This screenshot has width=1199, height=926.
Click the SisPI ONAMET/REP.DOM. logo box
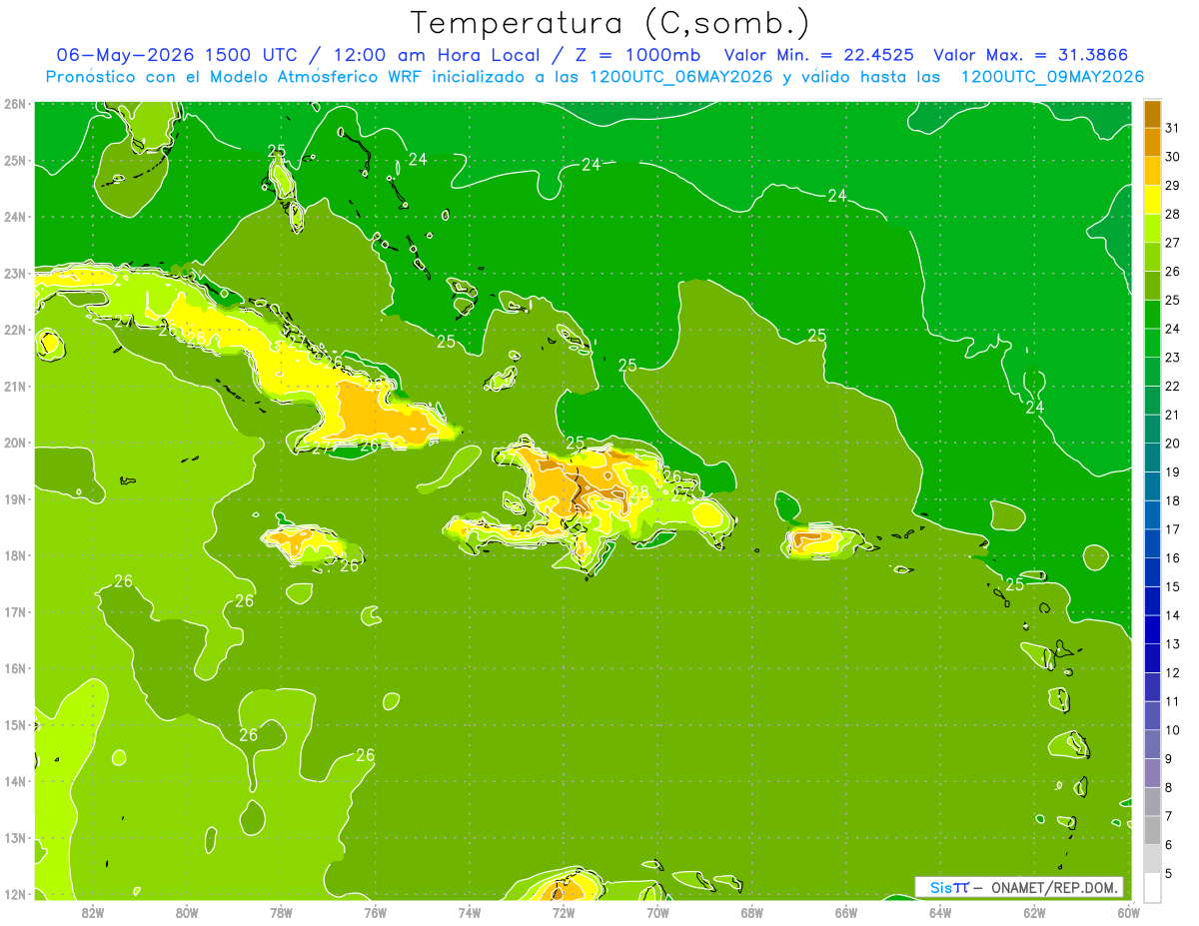tap(1018, 887)
